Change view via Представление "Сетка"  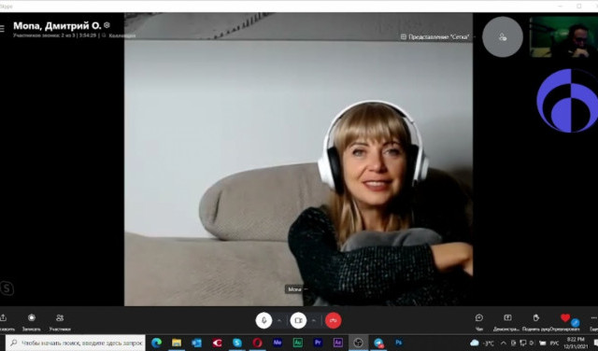tap(434, 37)
